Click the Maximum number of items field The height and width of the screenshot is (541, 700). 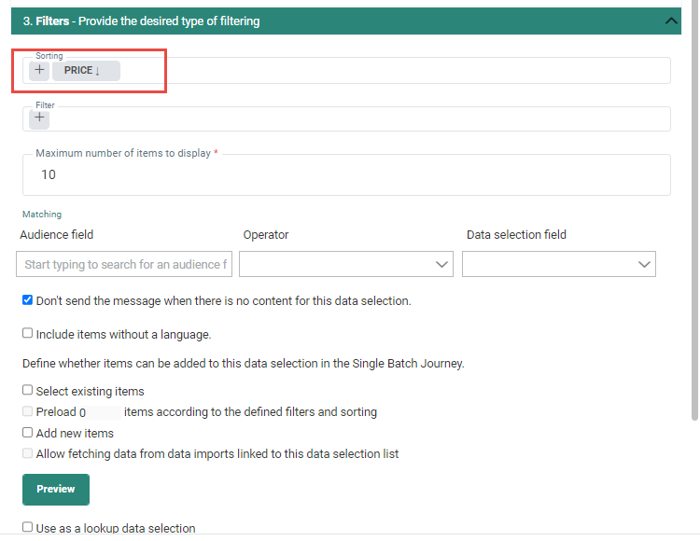tap(345, 175)
